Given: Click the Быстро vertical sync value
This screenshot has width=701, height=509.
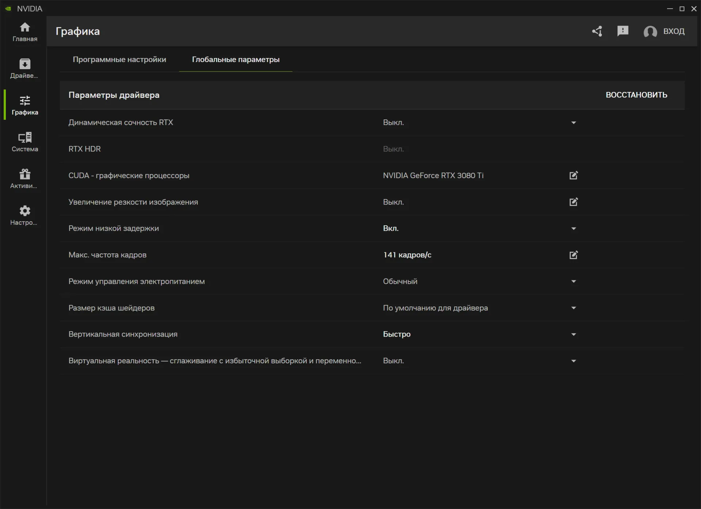Looking at the screenshot, I should point(397,334).
